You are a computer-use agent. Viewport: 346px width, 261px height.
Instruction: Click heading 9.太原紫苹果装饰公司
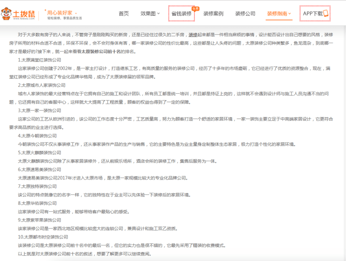coord(39,220)
